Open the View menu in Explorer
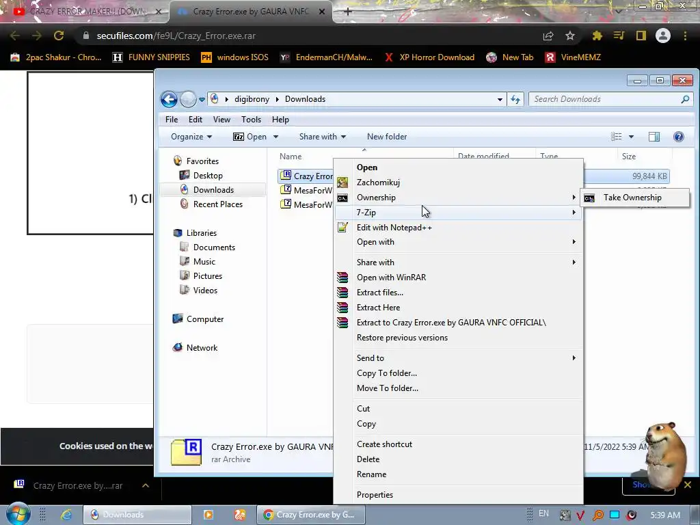Screen dimensions: 700x525 [x=221, y=120]
